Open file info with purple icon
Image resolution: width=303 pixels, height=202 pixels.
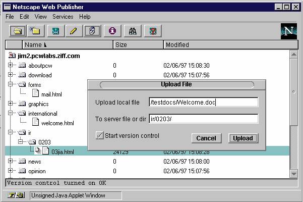coord(112,31)
